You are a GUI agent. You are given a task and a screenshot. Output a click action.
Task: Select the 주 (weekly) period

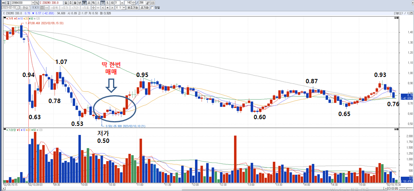click(x=70, y=3)
